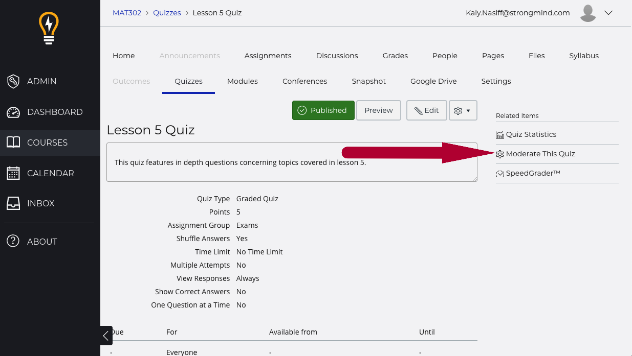Click the Moderate This Quiz gear icon
This screenshot has height=356, width=632.
(500, 154)
